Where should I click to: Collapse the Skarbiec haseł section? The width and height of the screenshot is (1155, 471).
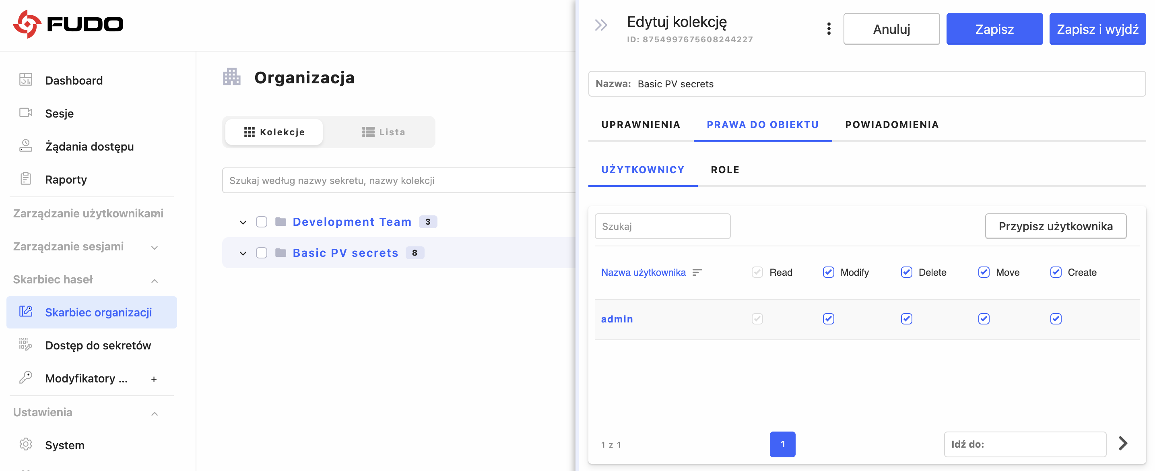tap(154, 280)
